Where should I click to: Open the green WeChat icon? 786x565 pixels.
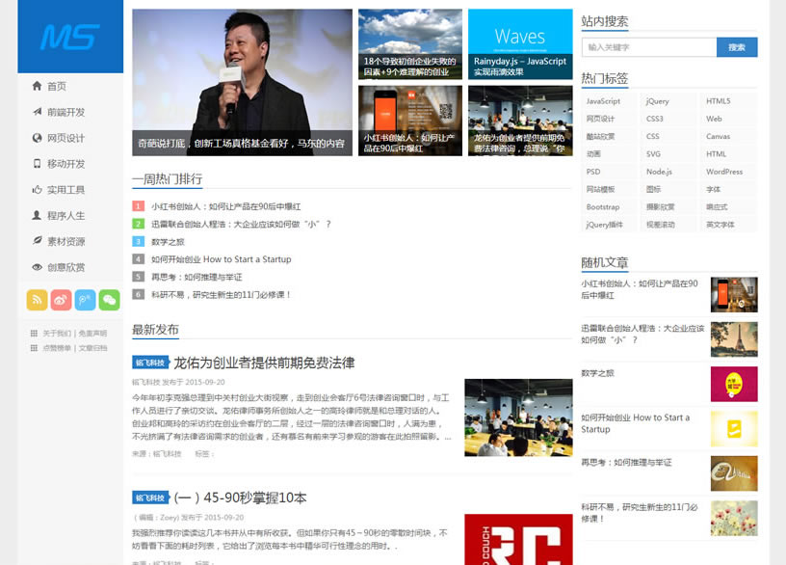click(109, 300)
